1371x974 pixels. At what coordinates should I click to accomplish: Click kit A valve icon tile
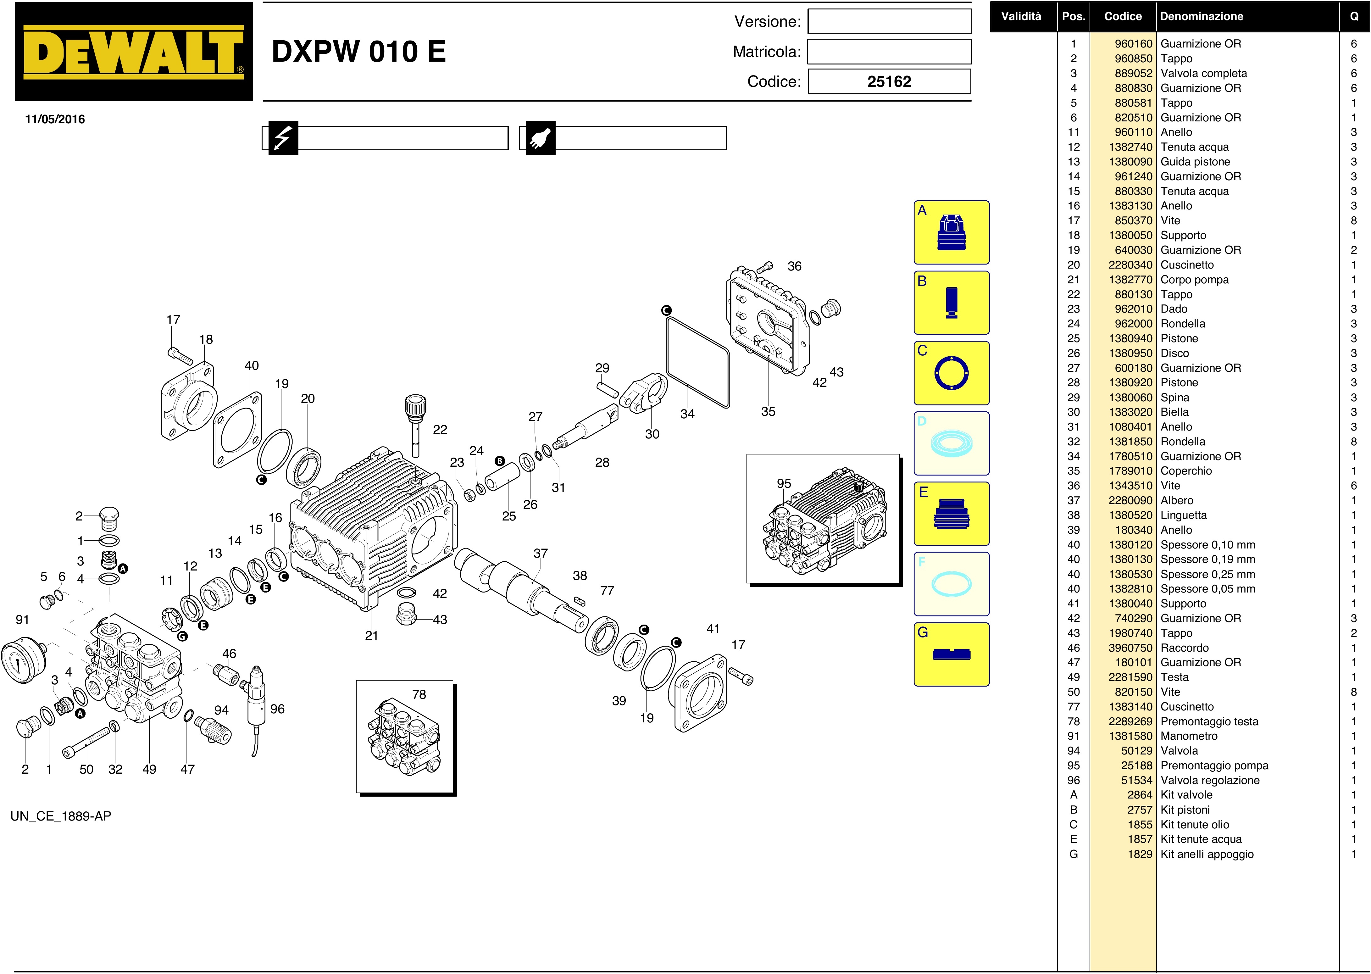(x=951, y=232)
